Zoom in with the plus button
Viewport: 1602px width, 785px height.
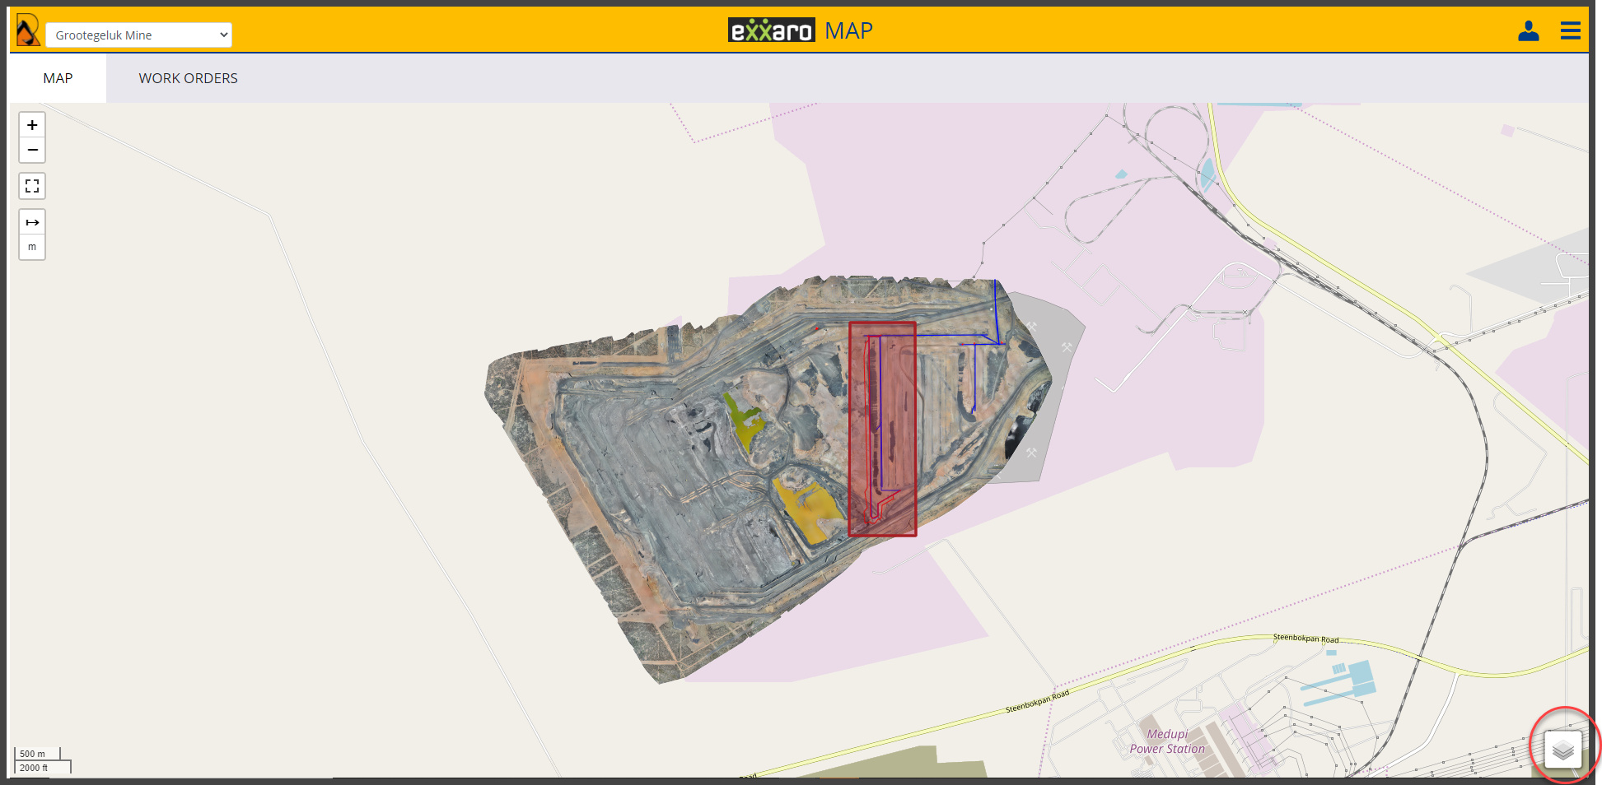32,125
